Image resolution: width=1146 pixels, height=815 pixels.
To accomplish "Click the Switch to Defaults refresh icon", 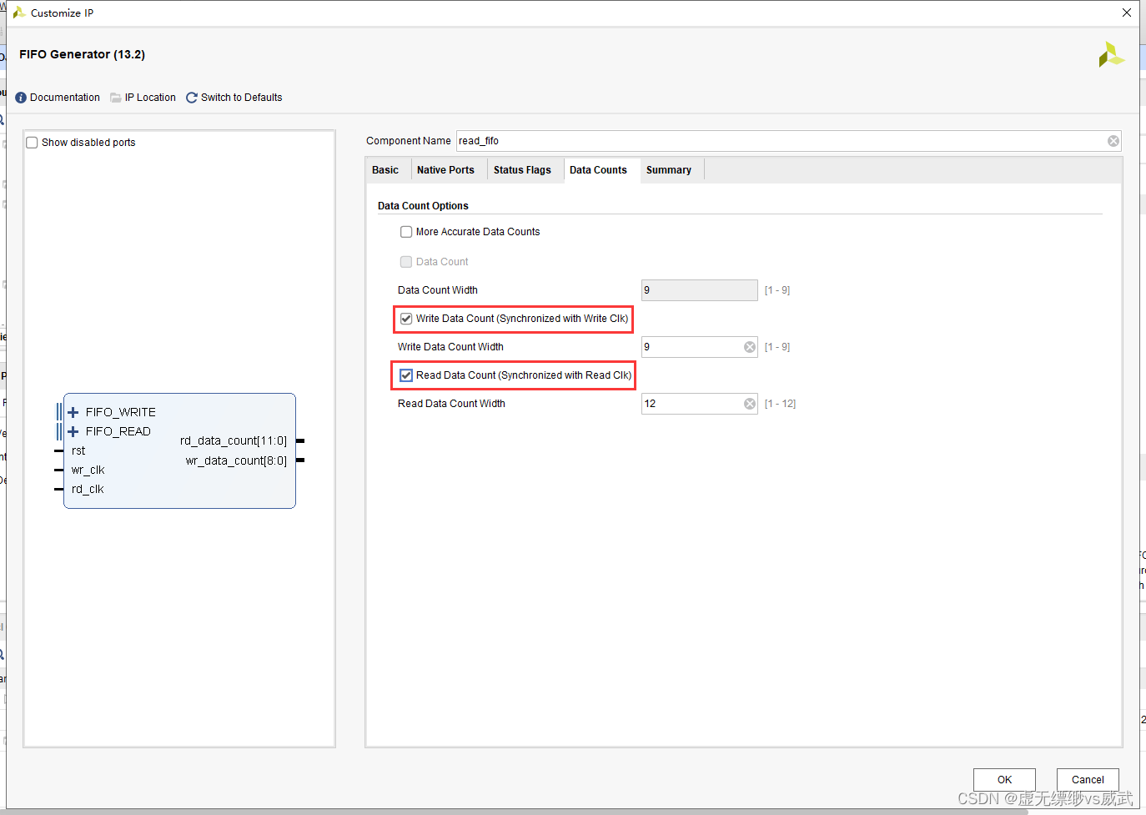I will click(x=192, y=98).
